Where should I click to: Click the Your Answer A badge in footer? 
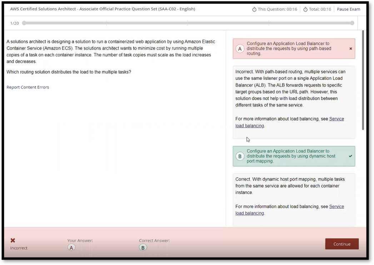coord(71,248)
